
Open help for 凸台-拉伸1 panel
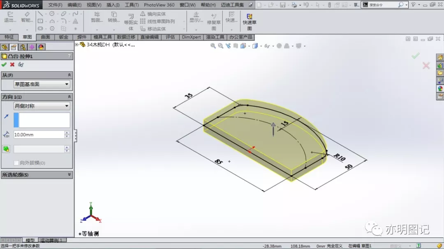[69, 56]
